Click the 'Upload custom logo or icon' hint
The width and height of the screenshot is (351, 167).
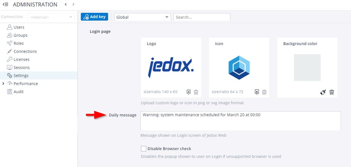point(193,103)
